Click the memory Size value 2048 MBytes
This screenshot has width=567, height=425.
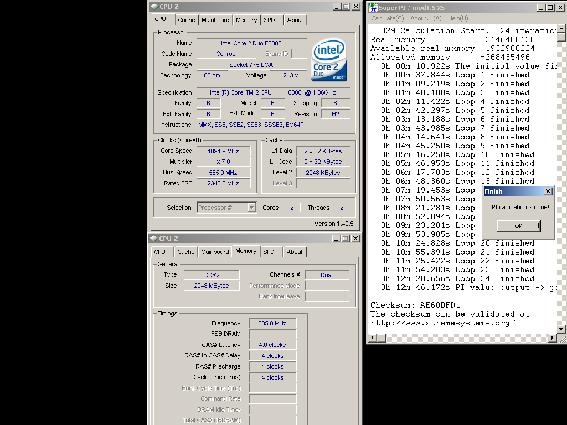(212, 286)
